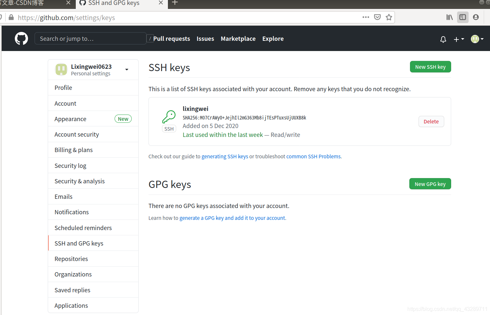Save page to Pocket
The width and height of the screenshot is (490, 315).
pyautogui.click(x=377, y=17)
